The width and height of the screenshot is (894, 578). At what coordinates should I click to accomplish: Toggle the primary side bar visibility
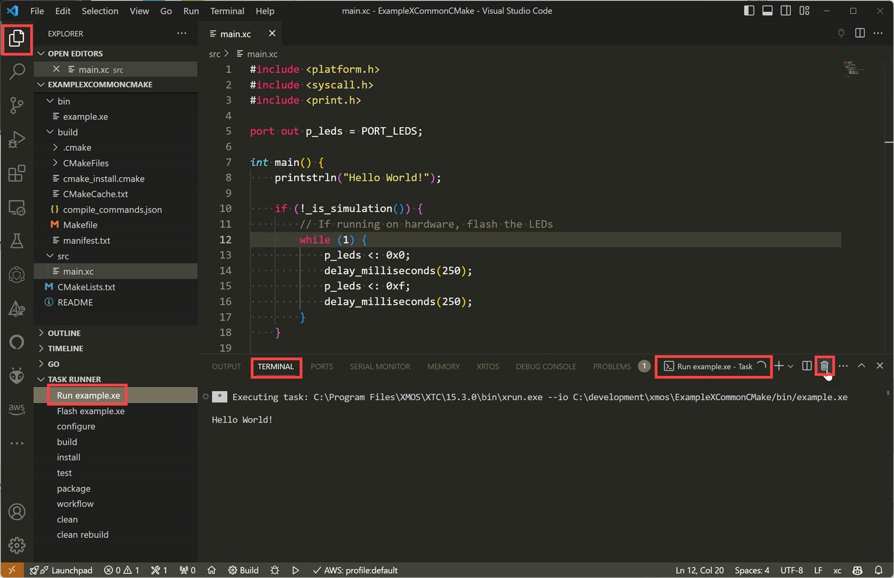point(749,11)
